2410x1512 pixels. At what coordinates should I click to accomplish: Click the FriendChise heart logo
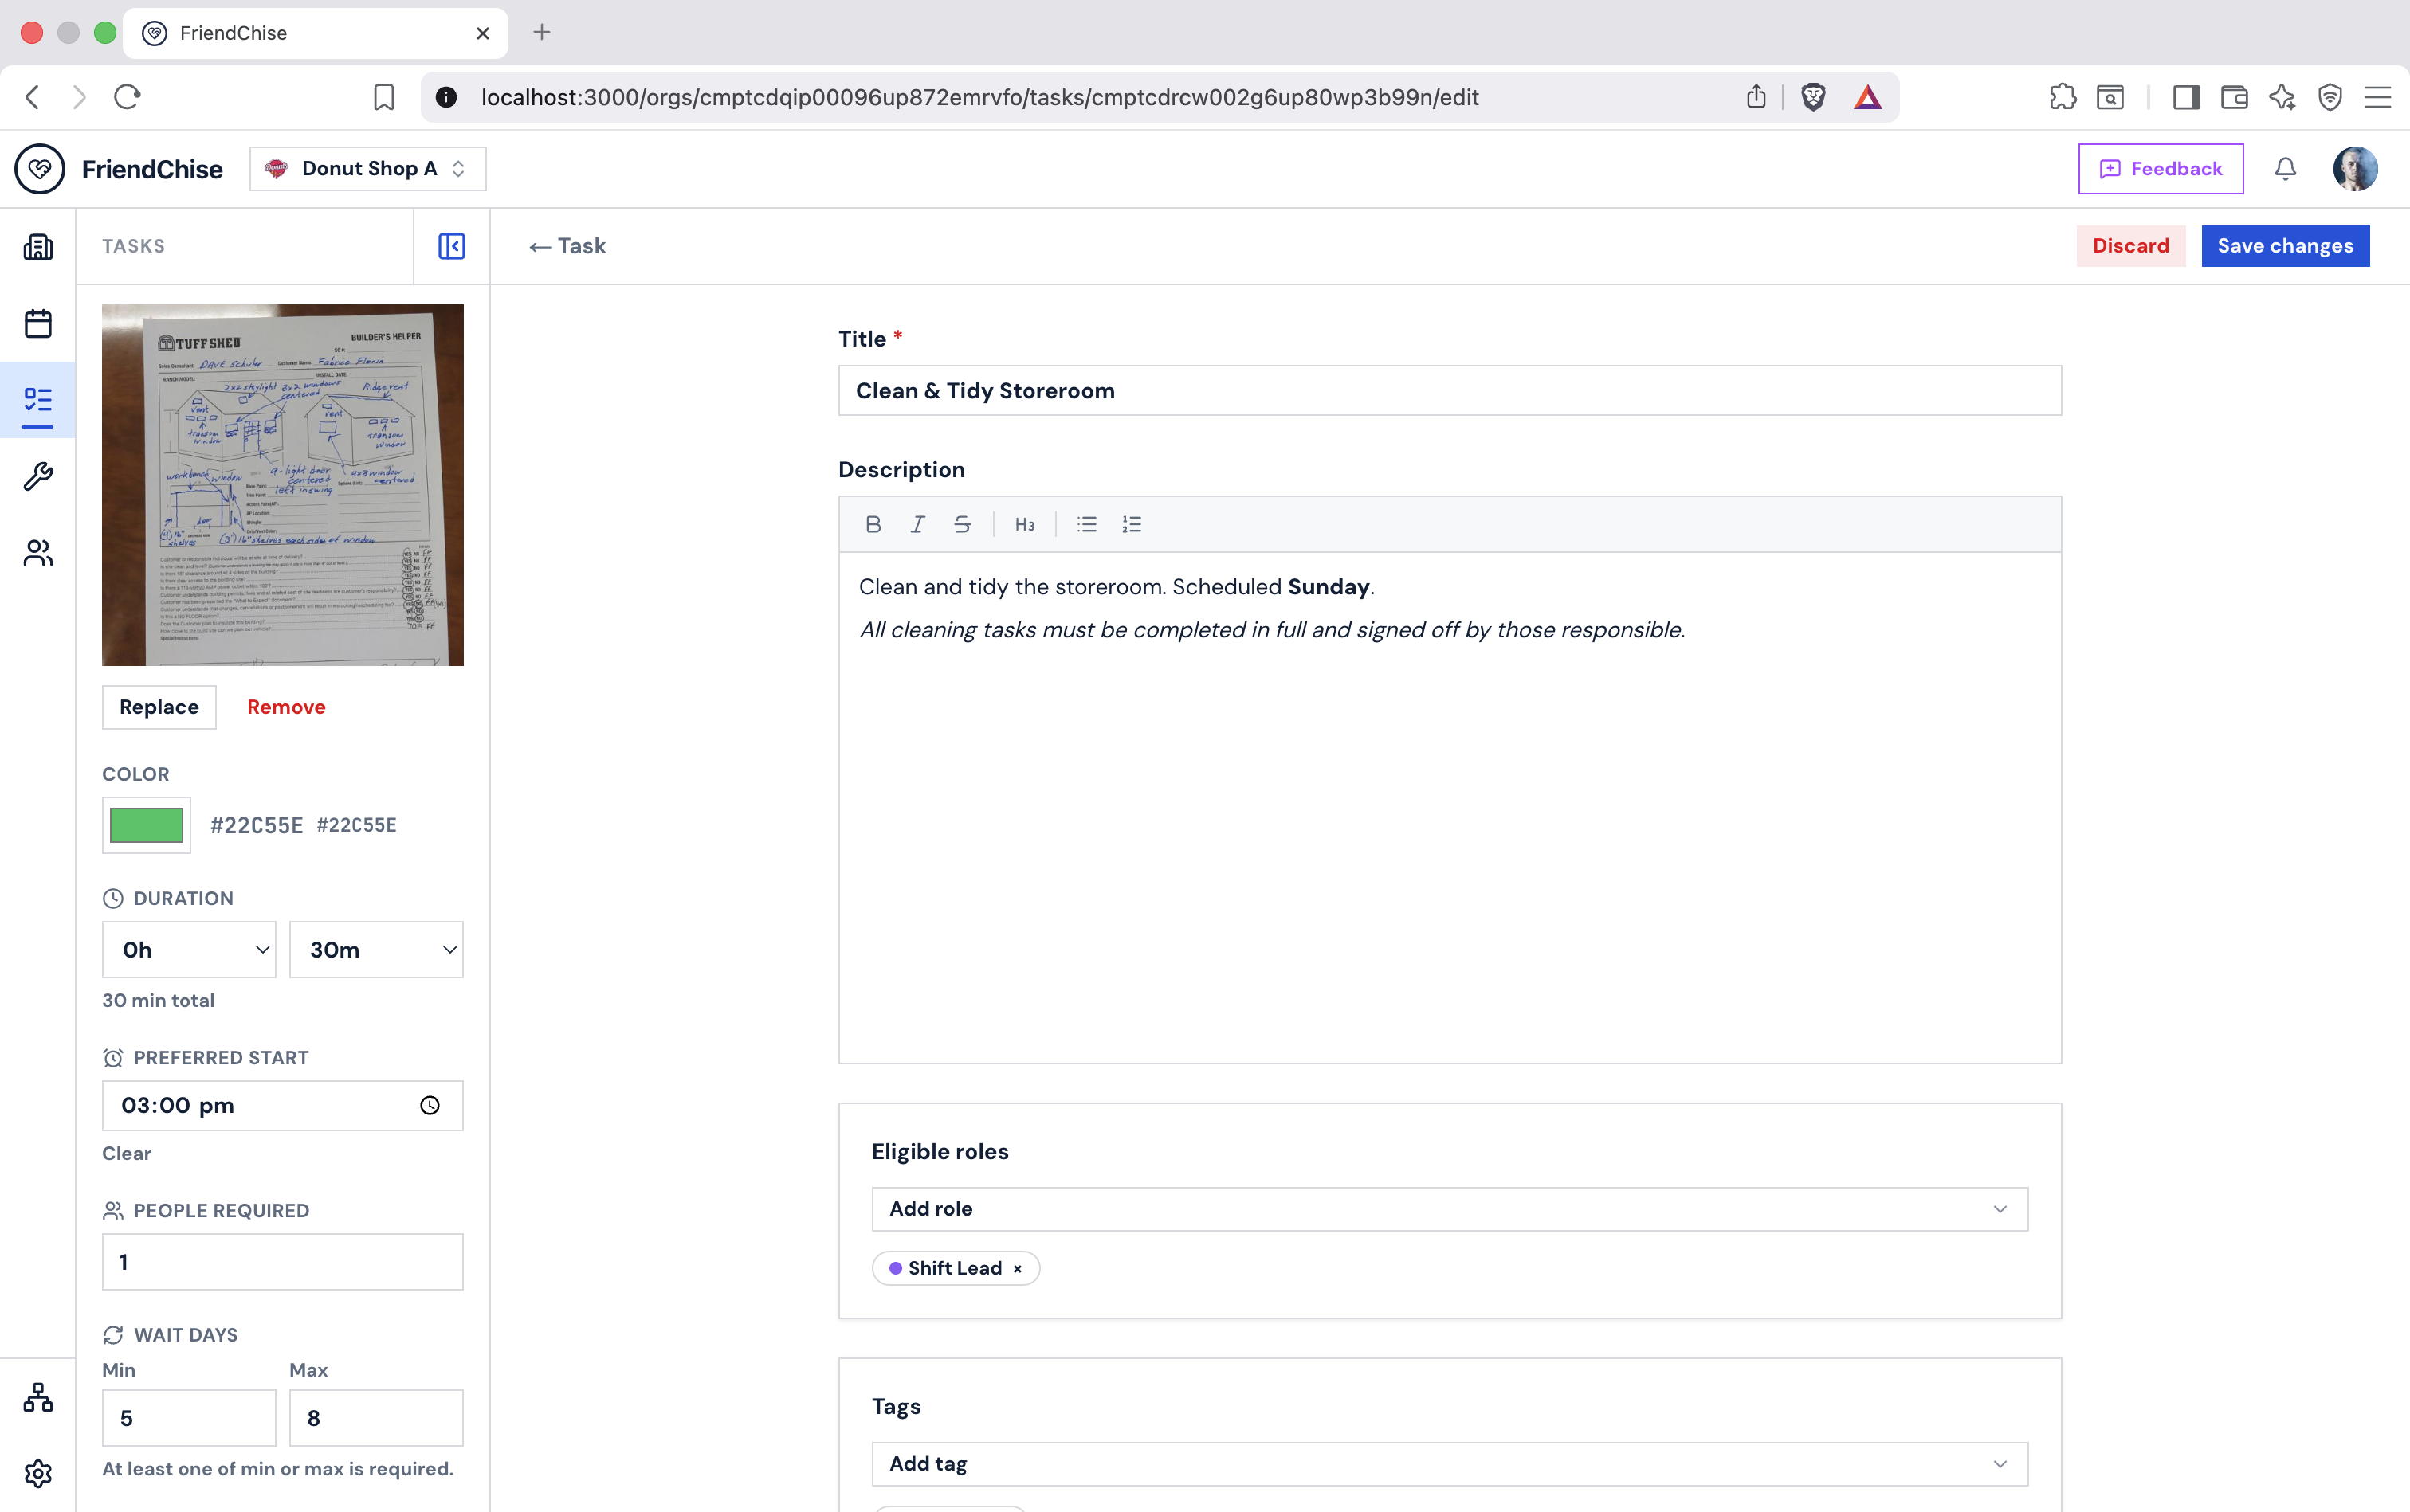click(x=40, y=169)
